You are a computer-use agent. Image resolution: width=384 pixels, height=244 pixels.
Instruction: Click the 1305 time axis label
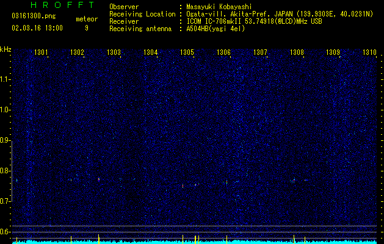coord(187,52)
